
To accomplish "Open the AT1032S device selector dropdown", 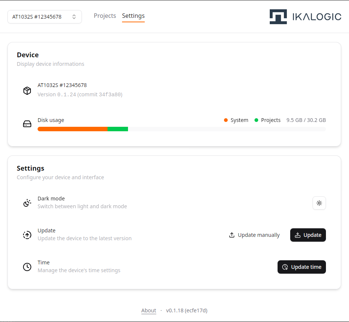I will [41, 17].
